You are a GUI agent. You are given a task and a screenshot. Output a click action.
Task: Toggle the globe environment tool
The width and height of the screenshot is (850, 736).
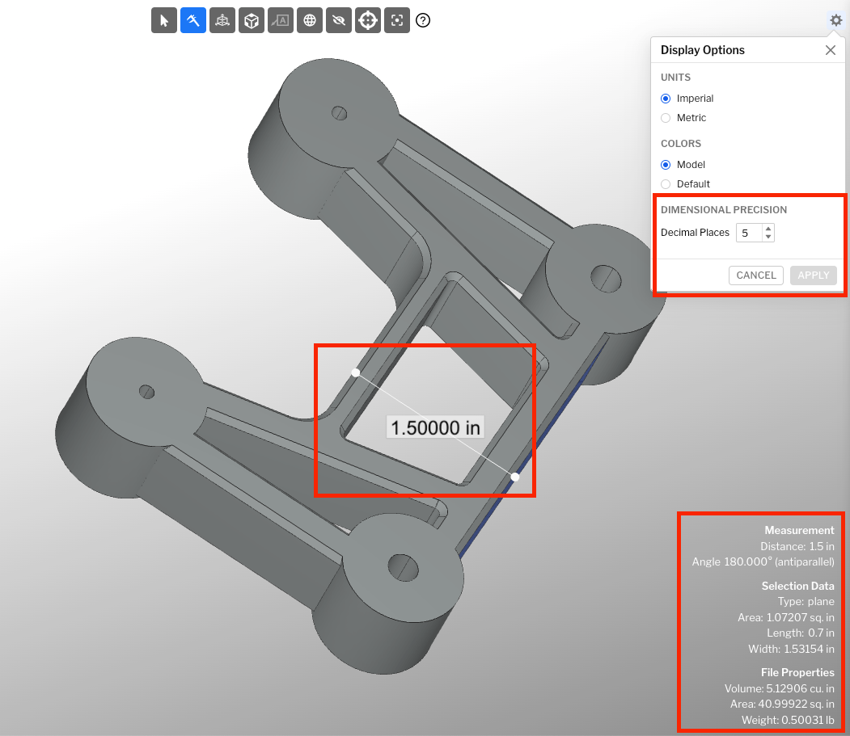tap(309, 20)
